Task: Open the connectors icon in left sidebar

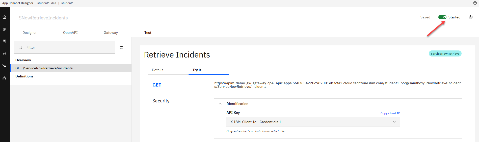Action: [x=4, y=66]
